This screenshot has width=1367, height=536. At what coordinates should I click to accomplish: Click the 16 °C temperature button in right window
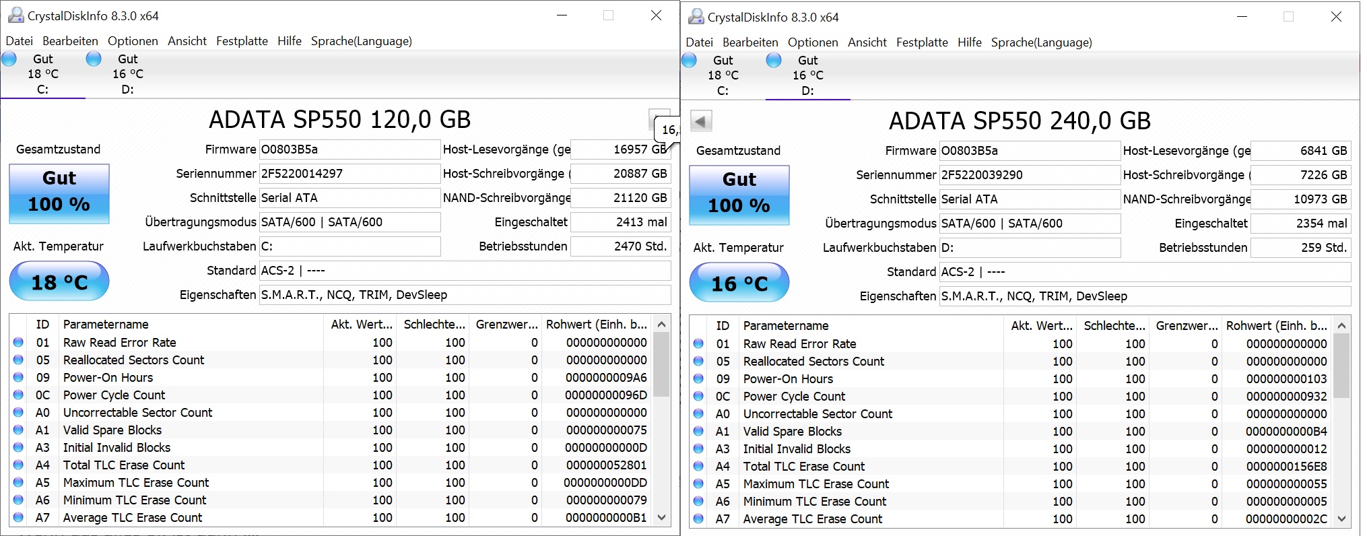click(739, 283)
